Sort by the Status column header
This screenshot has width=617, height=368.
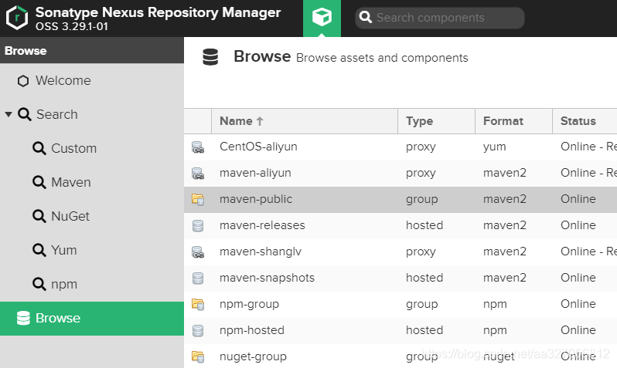pos(585,121)
